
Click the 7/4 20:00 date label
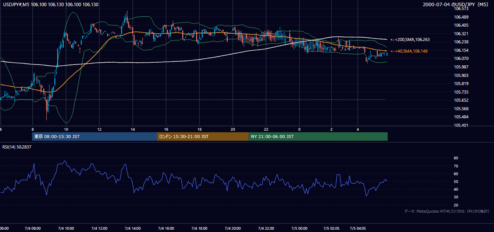point(233,228)
